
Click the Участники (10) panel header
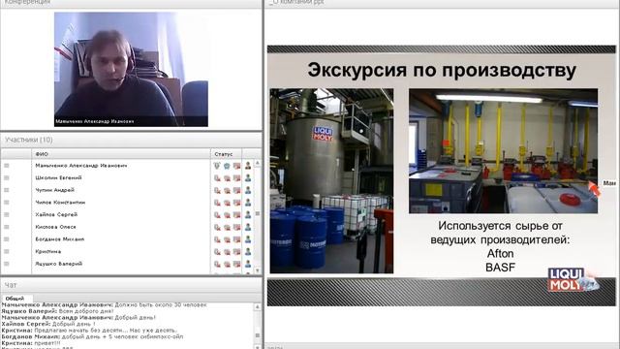pyautogui.click(x=132, y=140)
